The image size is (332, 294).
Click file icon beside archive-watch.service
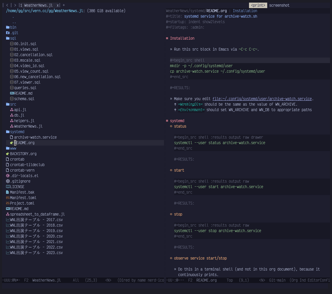click(12, 137)
